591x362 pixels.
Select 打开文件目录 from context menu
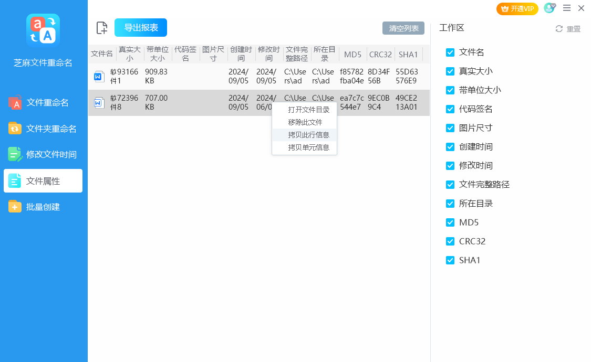click(308, 110)
